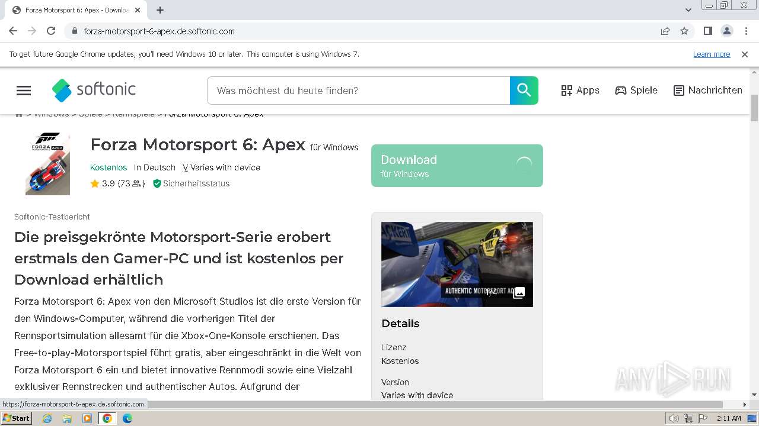Open the screenshot gallery image
The image size is (759, 426).
(457, 264)
